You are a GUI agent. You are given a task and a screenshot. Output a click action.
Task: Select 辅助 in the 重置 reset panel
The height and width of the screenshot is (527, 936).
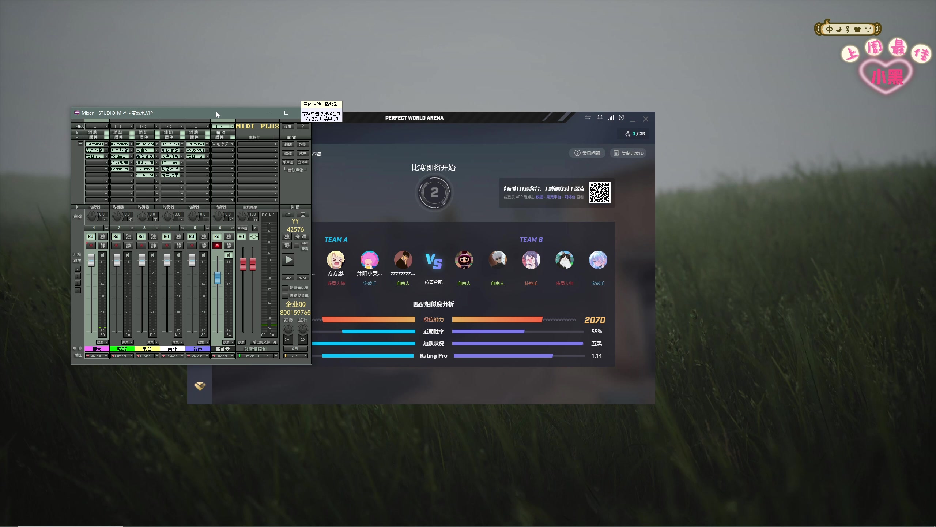(288, 145)
